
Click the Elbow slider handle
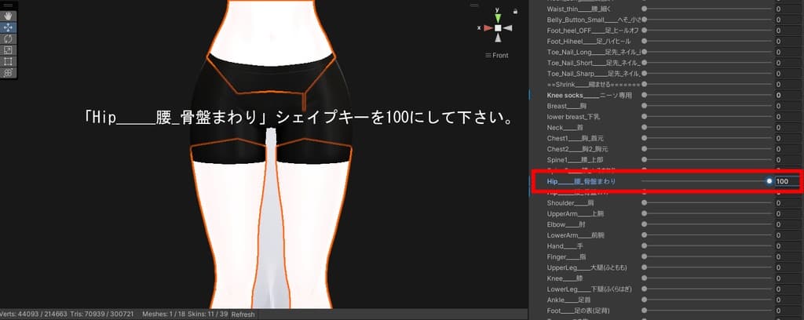(645, 224)
